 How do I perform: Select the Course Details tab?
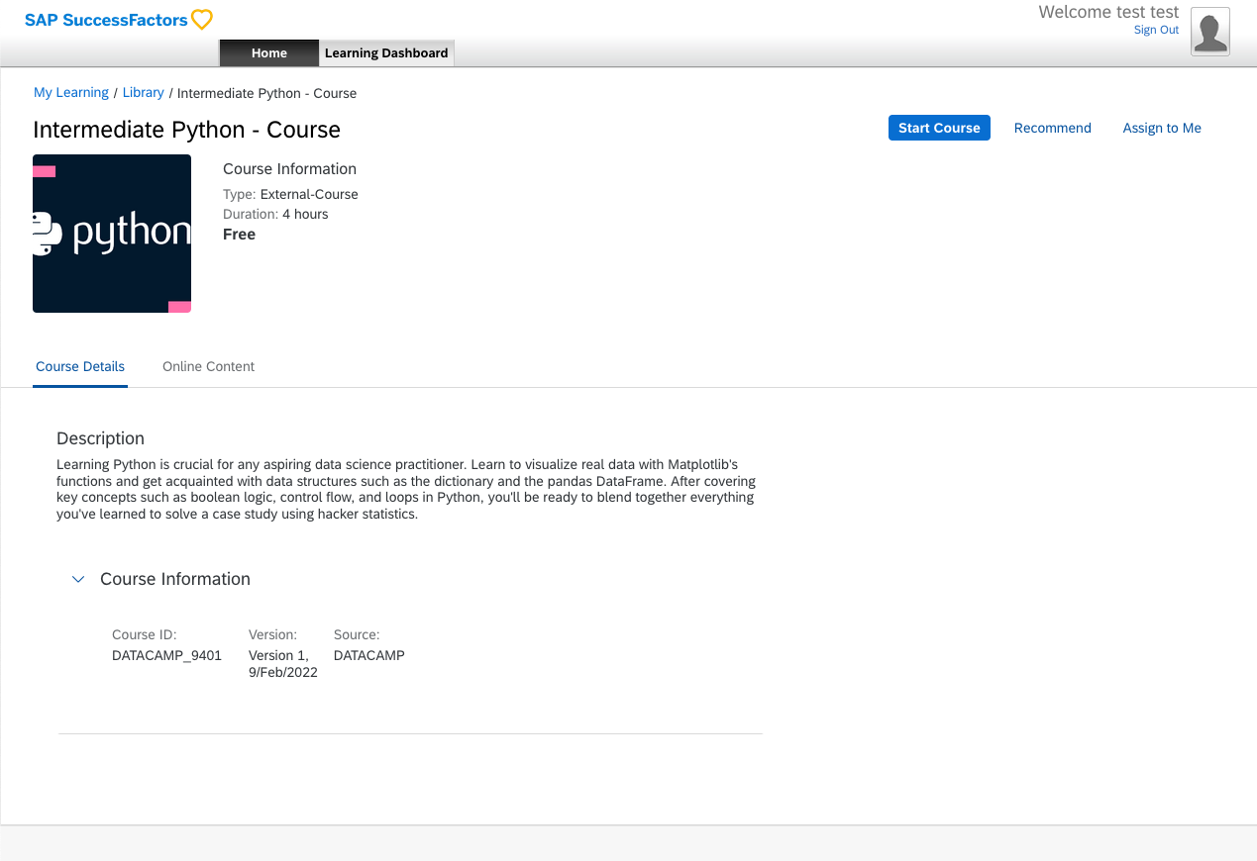point(80,367)
